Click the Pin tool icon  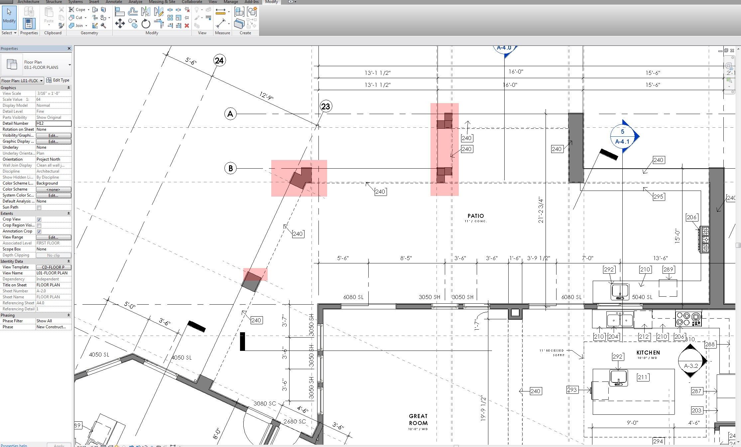(187, 18)
